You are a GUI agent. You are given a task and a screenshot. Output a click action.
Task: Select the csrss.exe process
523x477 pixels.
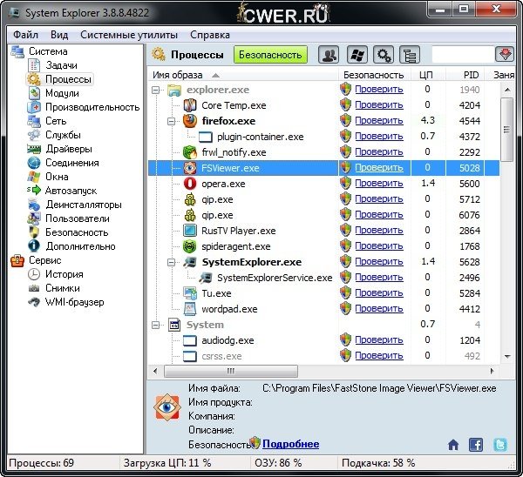(221, 356)
